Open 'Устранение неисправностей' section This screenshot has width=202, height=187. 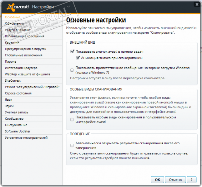[32, 137]
